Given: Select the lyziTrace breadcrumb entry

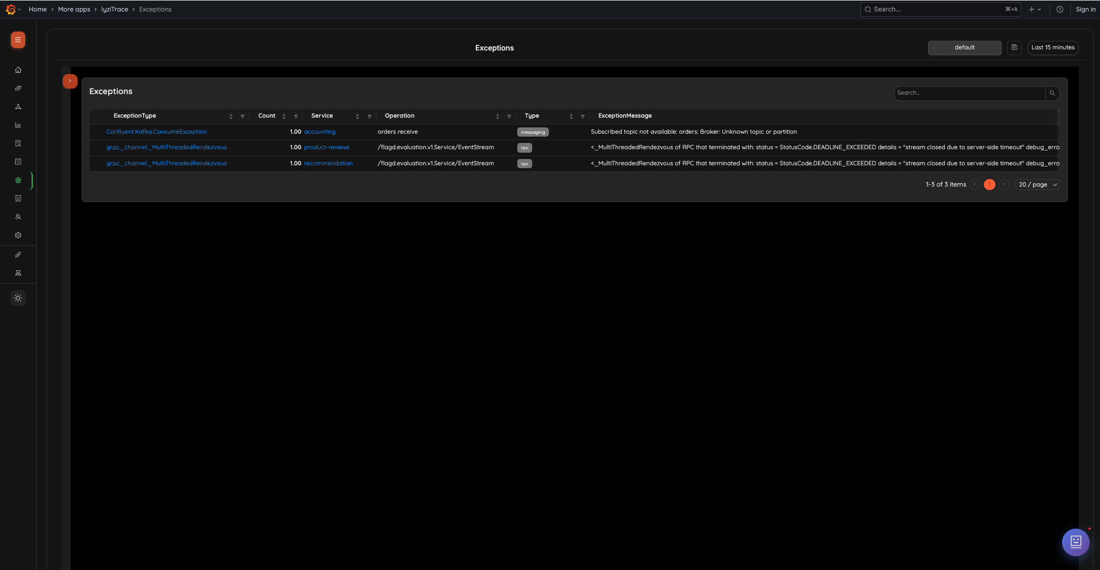Looking at the screenshot, I should [115, 9].
